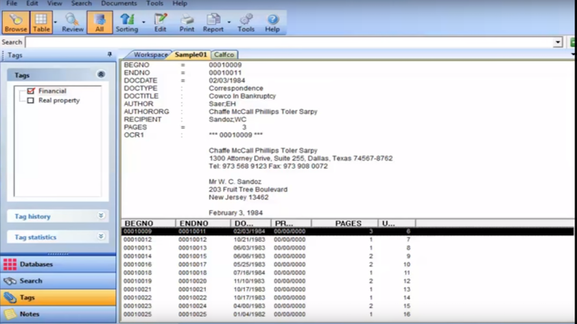This screenshot has width=577, height=324.
Task: Open the Review tool
Action: point(73,22)
